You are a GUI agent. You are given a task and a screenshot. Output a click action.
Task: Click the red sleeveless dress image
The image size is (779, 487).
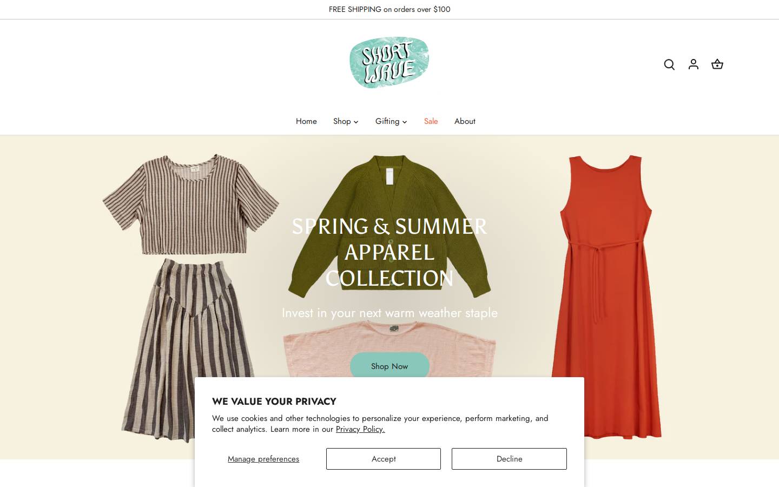(606, 297)
